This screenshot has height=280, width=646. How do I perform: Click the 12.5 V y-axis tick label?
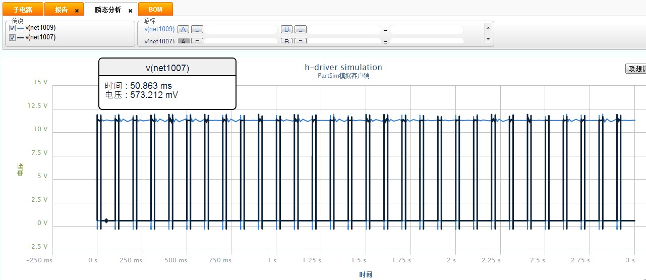tap(37, 106)
